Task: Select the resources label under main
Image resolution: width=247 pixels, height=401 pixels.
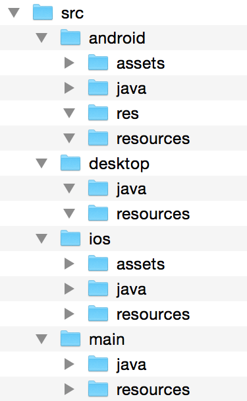Action: (x=153, y=390)
